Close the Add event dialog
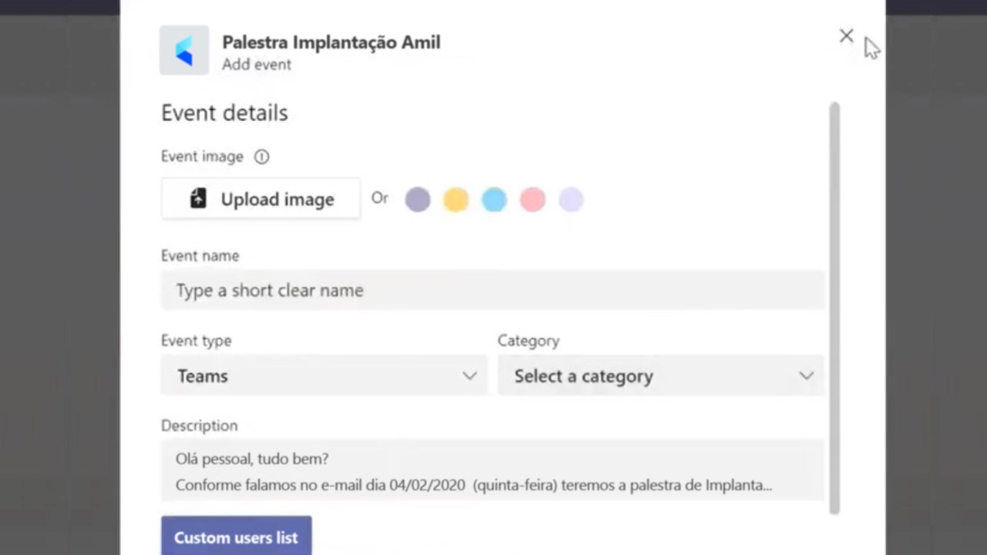The image size is (987, 555). tap(846, 35)
